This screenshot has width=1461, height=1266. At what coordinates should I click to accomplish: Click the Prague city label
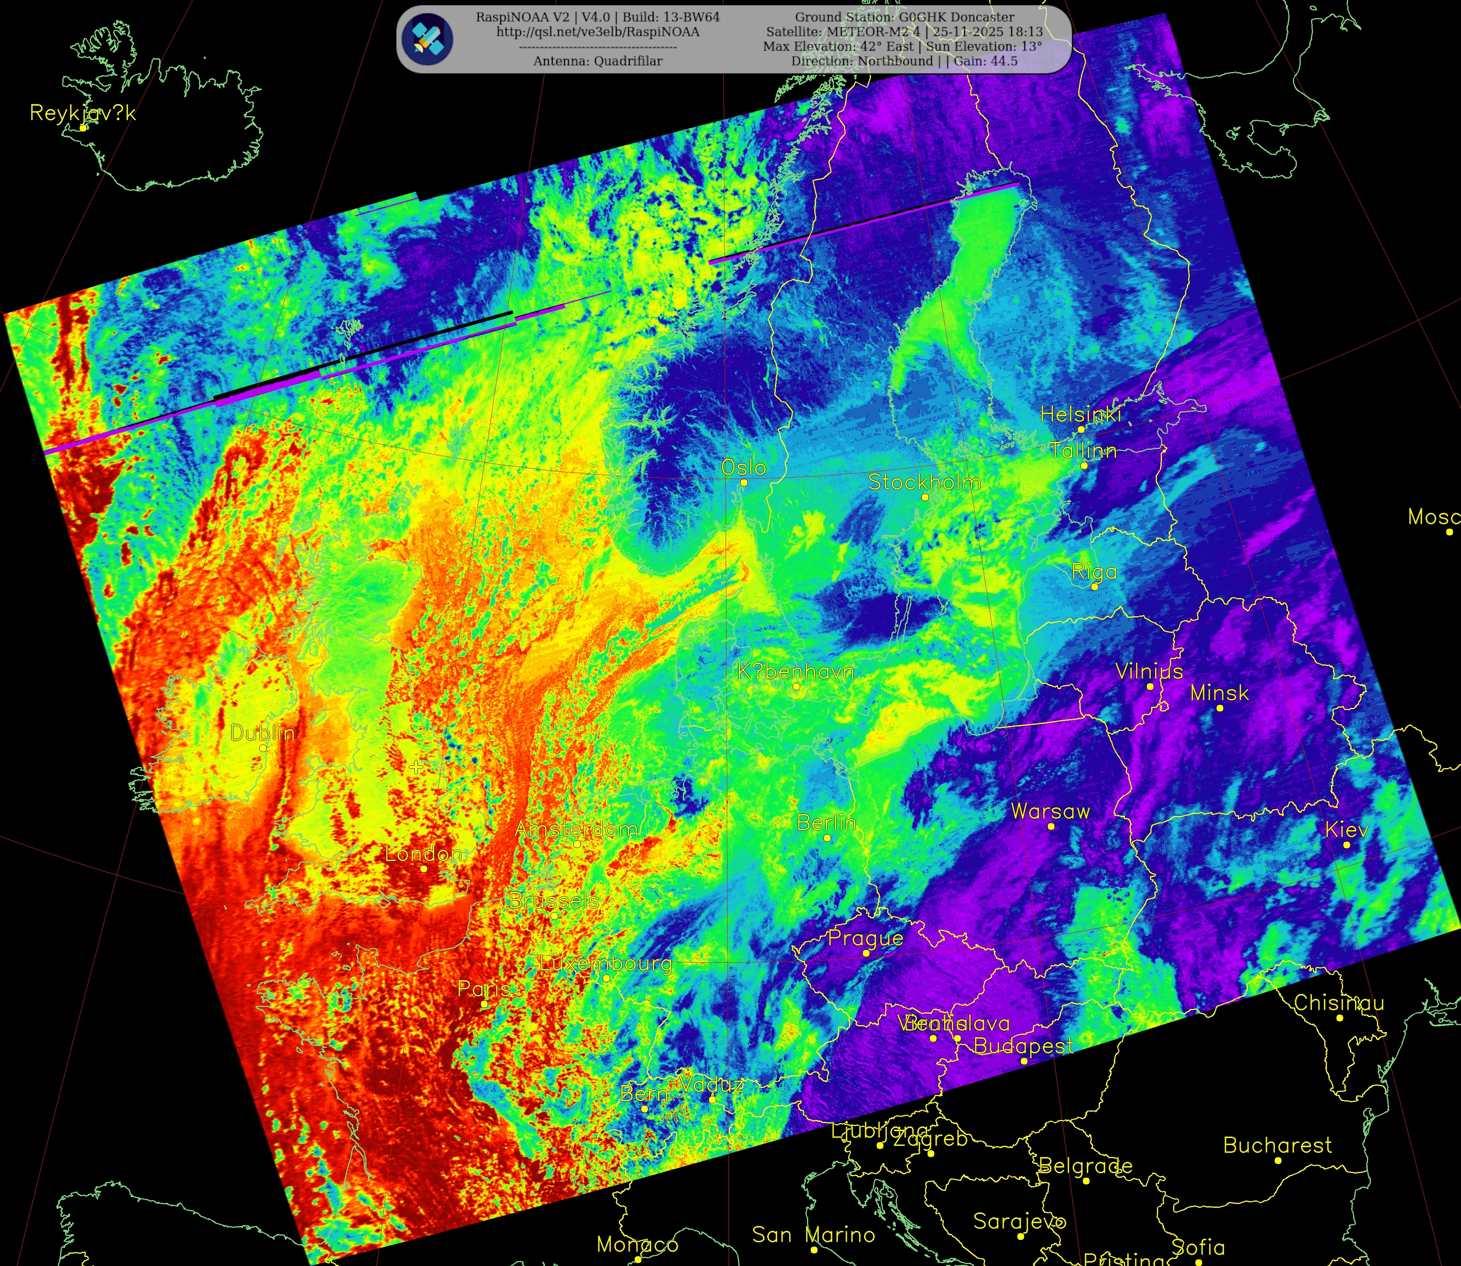point(866,938)
